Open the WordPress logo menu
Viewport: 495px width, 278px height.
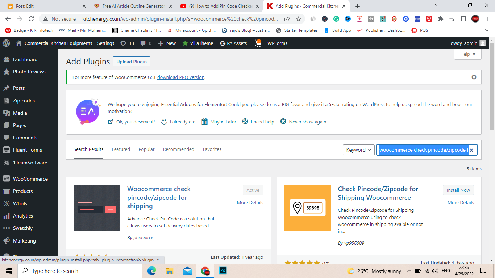click(6, 43)
